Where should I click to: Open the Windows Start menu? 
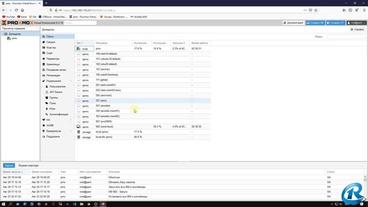[3, 204]
